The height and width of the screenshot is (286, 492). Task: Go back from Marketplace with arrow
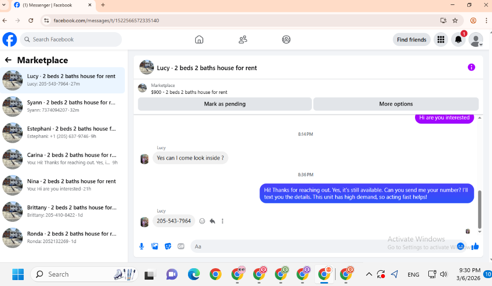[x=8, y=60]
